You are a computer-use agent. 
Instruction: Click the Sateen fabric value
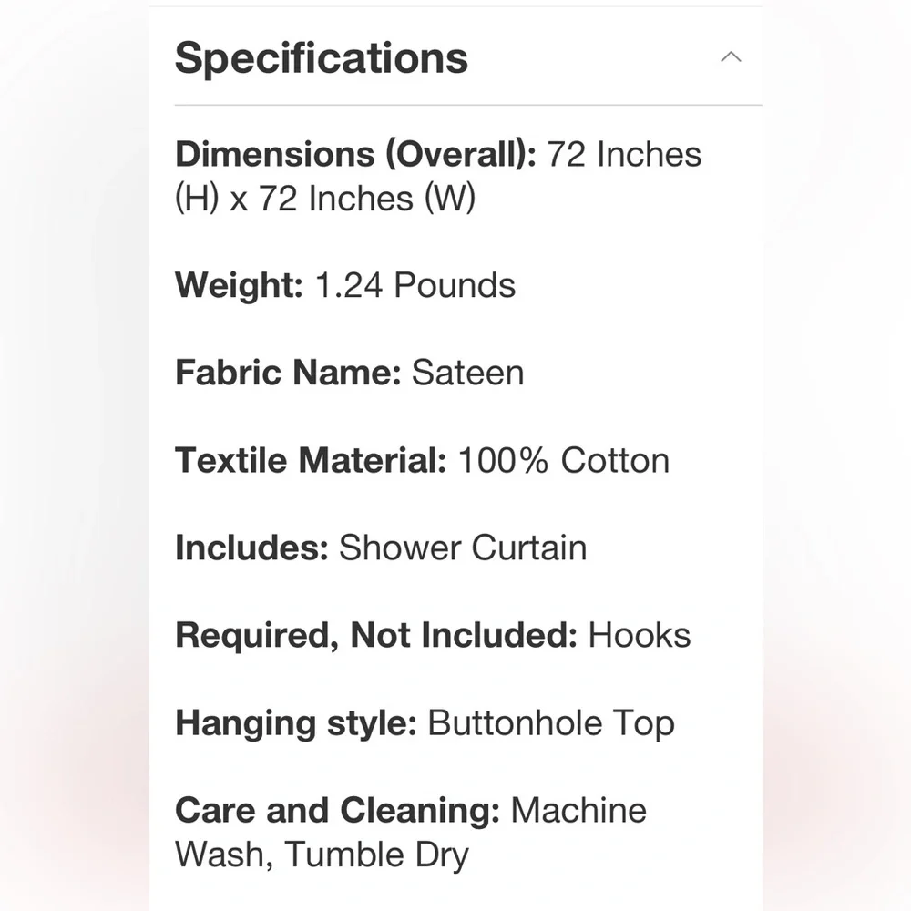(467, 373)
